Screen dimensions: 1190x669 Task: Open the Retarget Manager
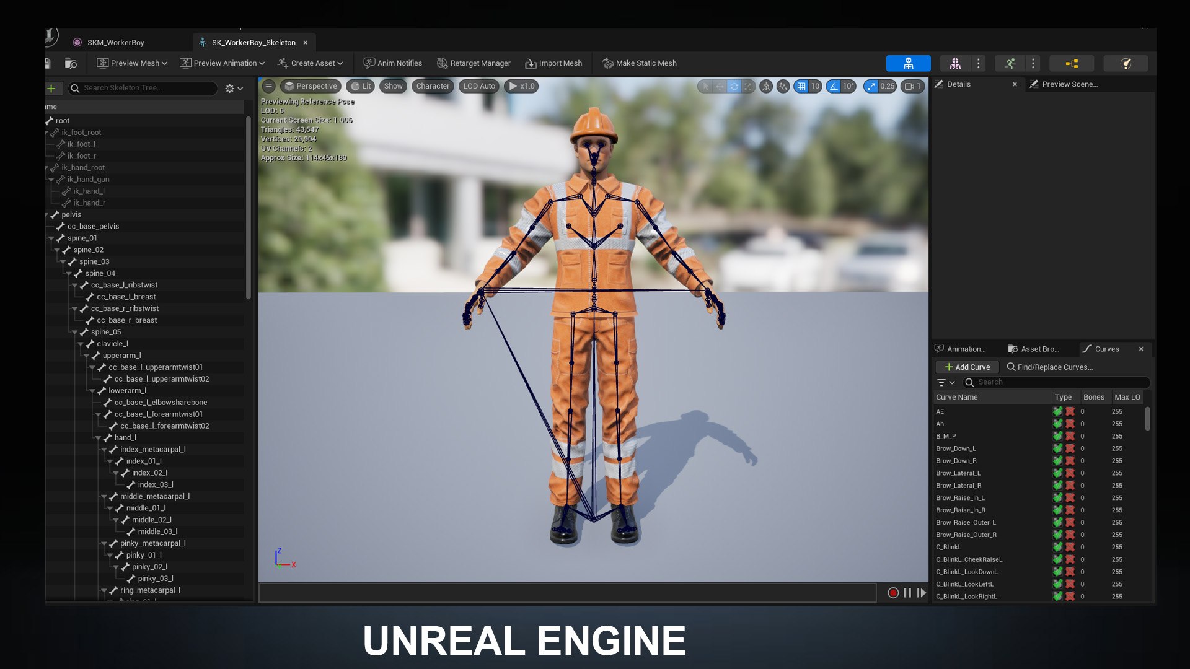coord(474,63)
